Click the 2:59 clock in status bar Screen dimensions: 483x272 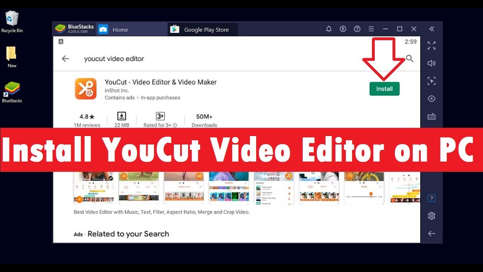(x=411, y=42)
